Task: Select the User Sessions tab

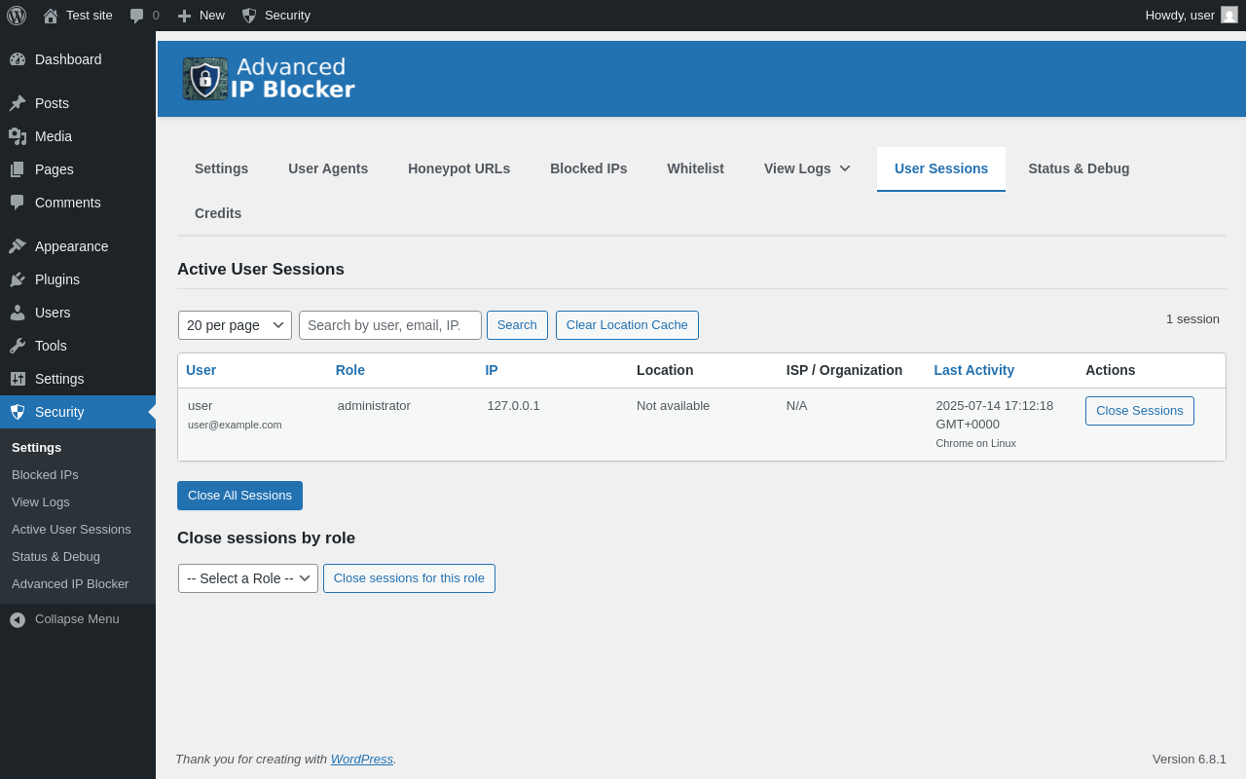Action: tap(941, 168)
